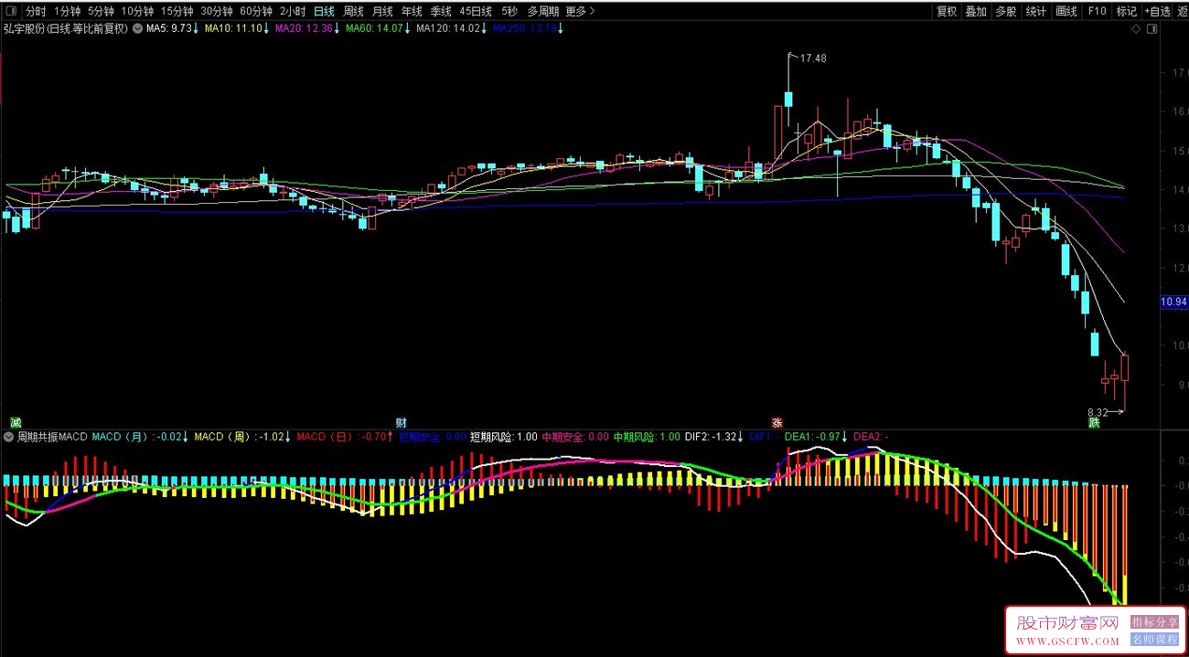Image resolution: width=1189 pixels, height=657 pixels.
Task: Open the 周期共振MACD indicator dropdown arrow
Action: pyautogui.click(x=9, y=437)
